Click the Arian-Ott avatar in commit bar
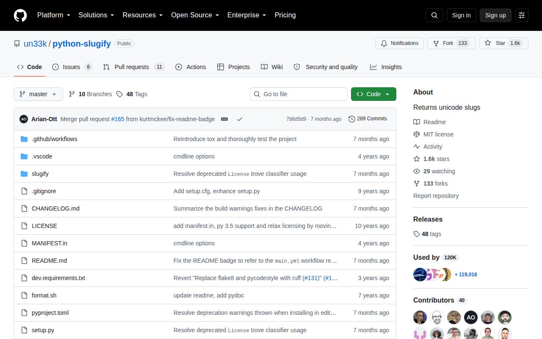Image resolution: width=542 pixels, height=339 pixels. point(24,119)
